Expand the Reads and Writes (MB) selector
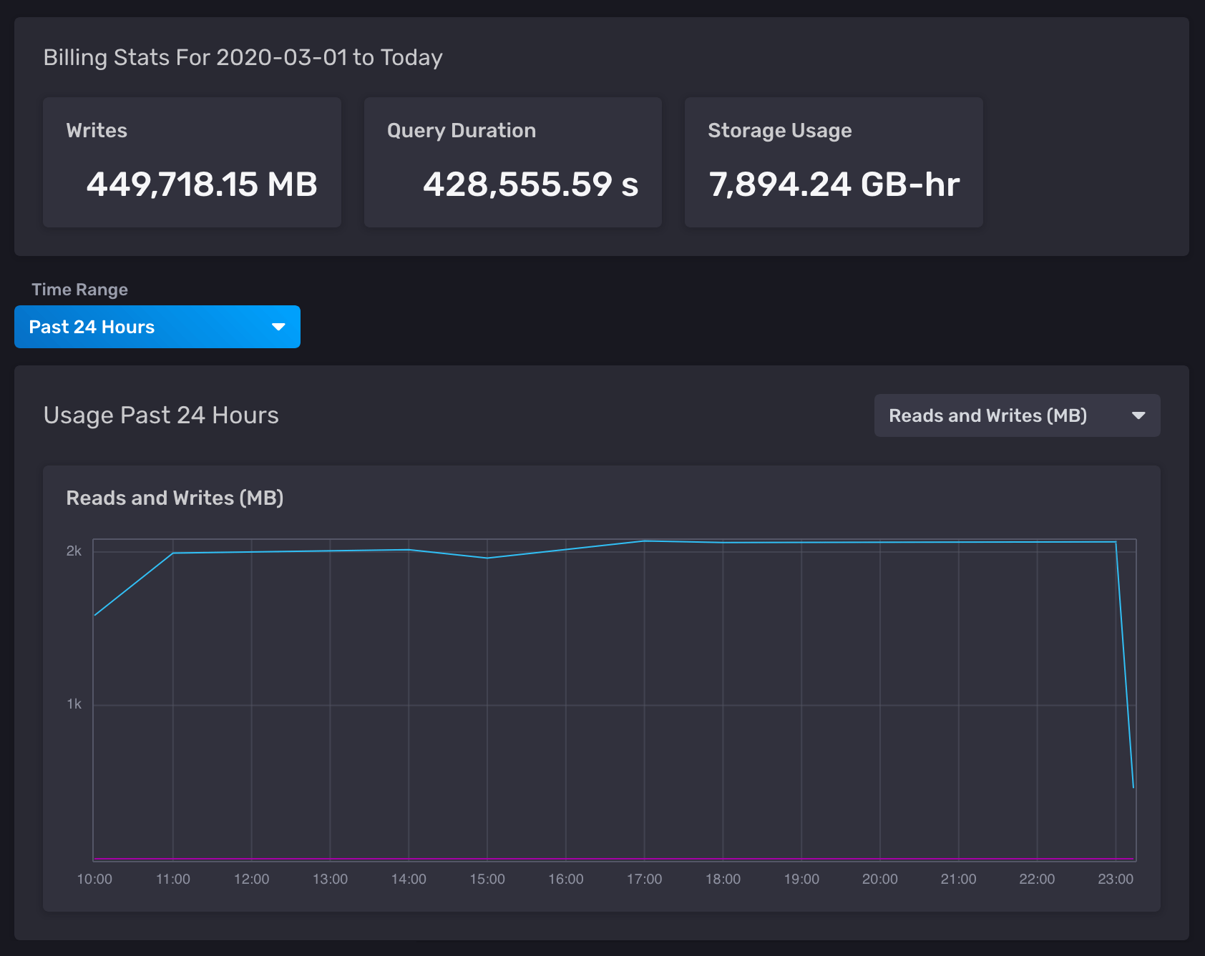Viewport: 1205px width, 956px height. click(x=1016, y=415)
